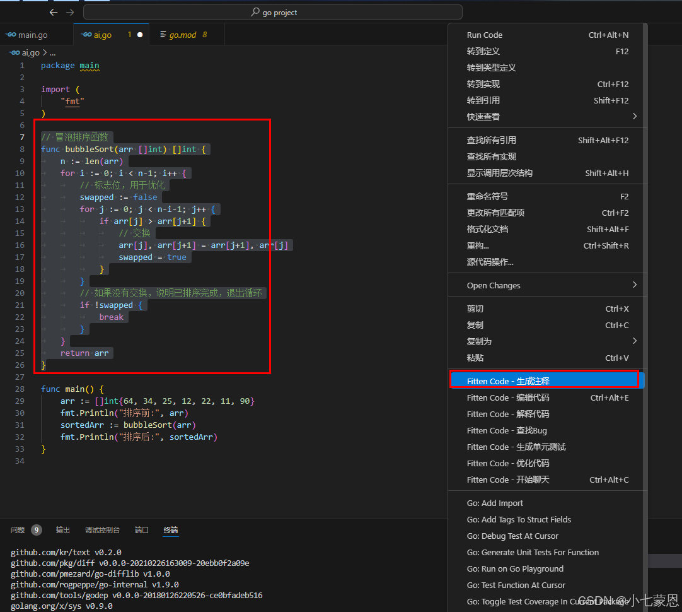
Task: Click the forward navigation arrow
Action: (70, 12)
